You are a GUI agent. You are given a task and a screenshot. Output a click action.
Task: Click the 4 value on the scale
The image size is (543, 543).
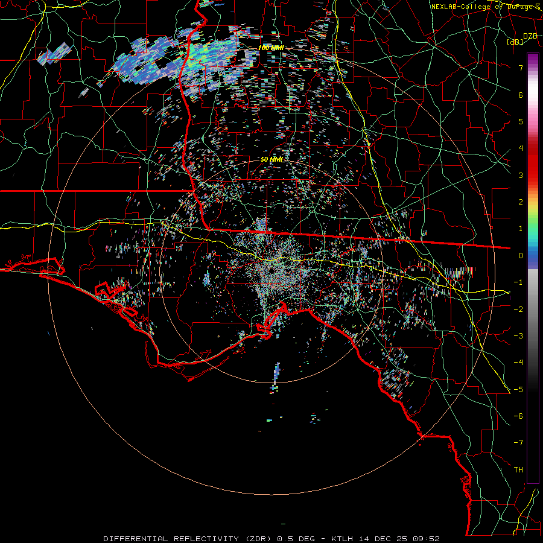pos(521,148)
